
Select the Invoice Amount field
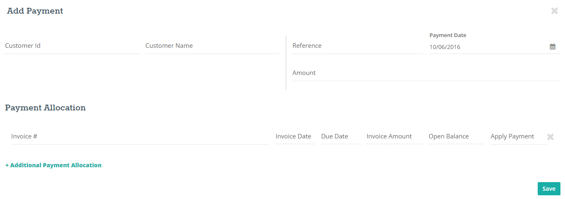pos(394,136)
